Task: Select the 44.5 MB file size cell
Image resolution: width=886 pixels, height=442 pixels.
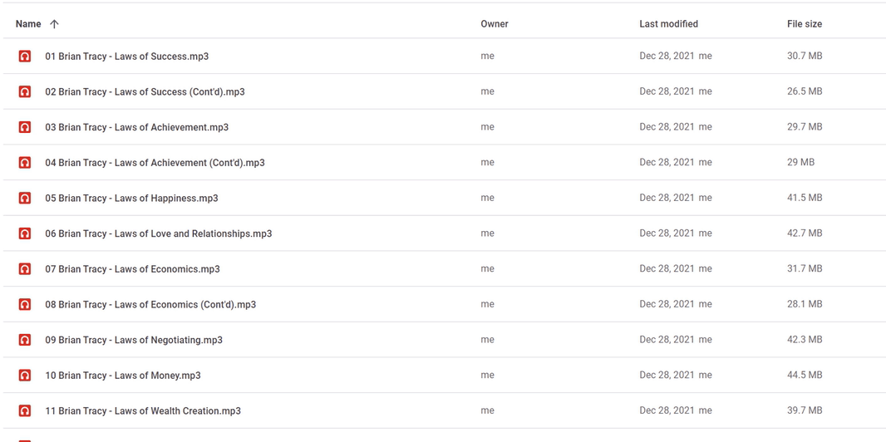Action: (x=805, y=376)
